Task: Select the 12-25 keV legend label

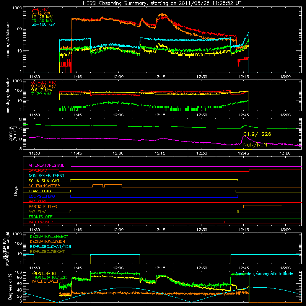Action: point(42,17)
